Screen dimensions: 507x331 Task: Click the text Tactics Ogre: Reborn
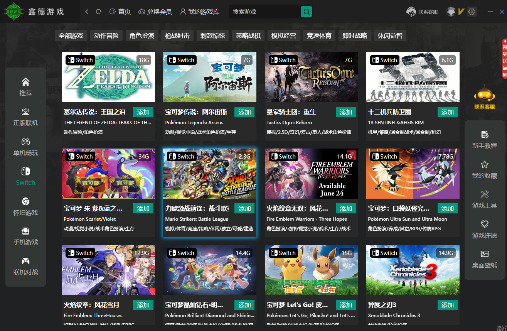tap(290, 123)
